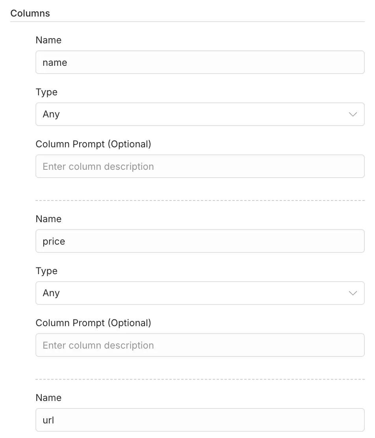The height and width of the screenshot is (438, 375).
Task: Click the Type label in the price column block
Action: point(46,271)
